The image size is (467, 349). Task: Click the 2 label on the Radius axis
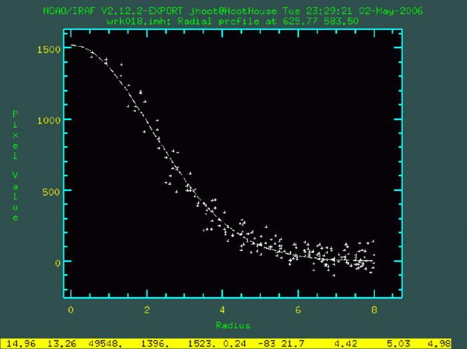(147, 310)
